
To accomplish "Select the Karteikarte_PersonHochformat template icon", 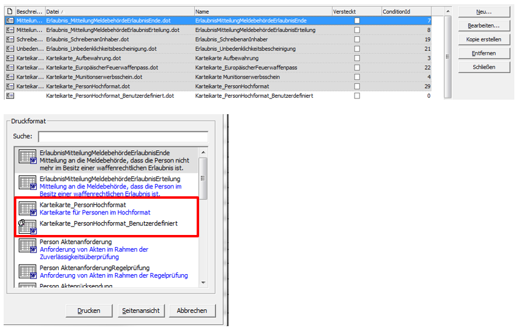I will tap(28, 209).
